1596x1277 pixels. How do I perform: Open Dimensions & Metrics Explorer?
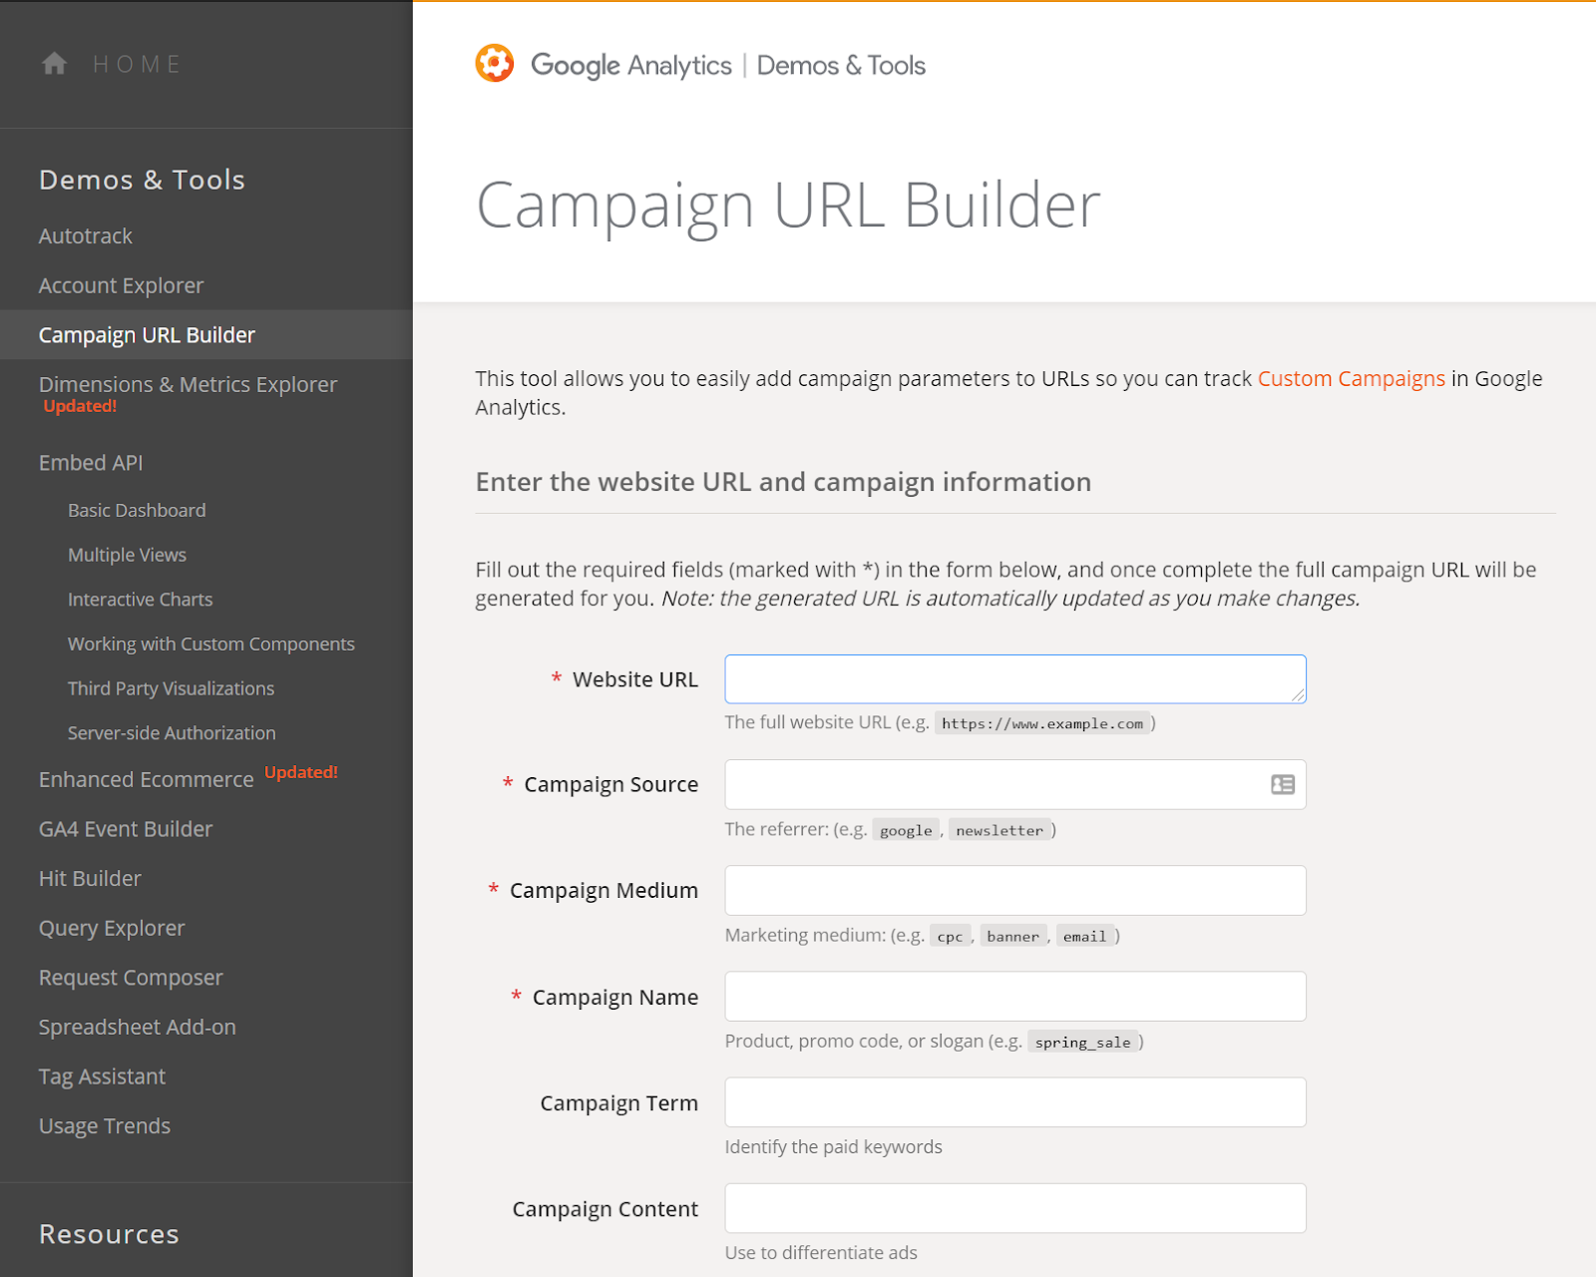point(188,385)
